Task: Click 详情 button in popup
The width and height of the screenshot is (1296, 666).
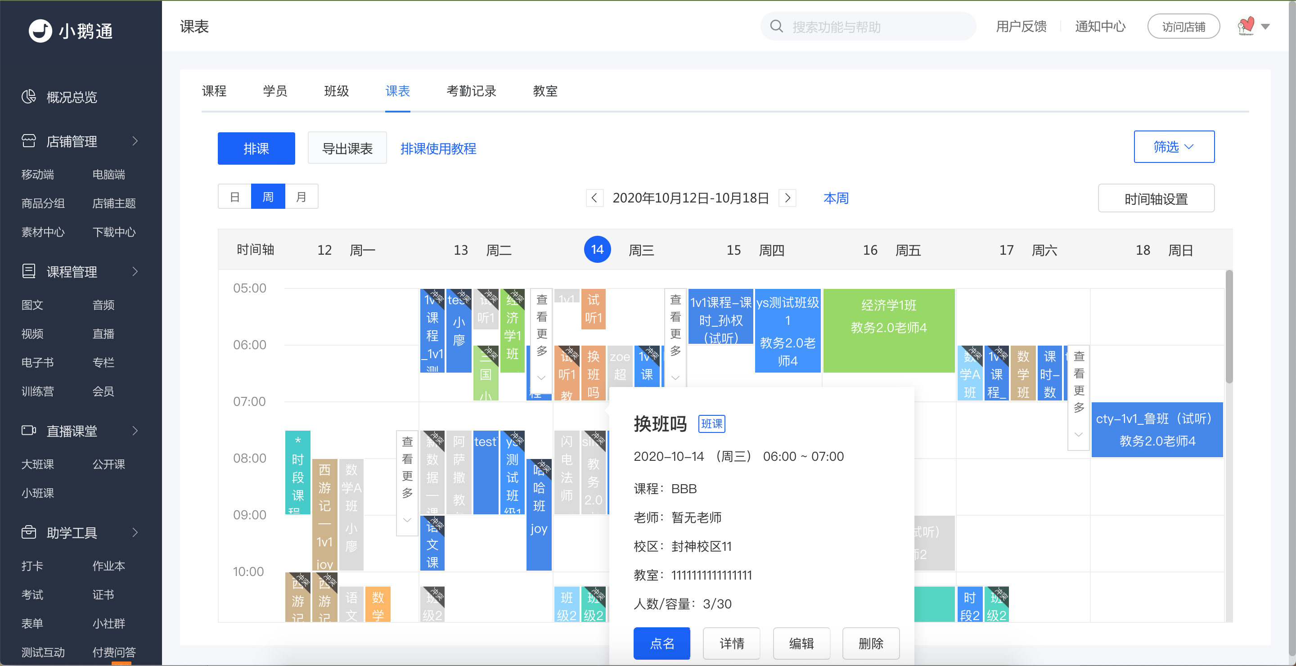Action: [x=731, y=643]
